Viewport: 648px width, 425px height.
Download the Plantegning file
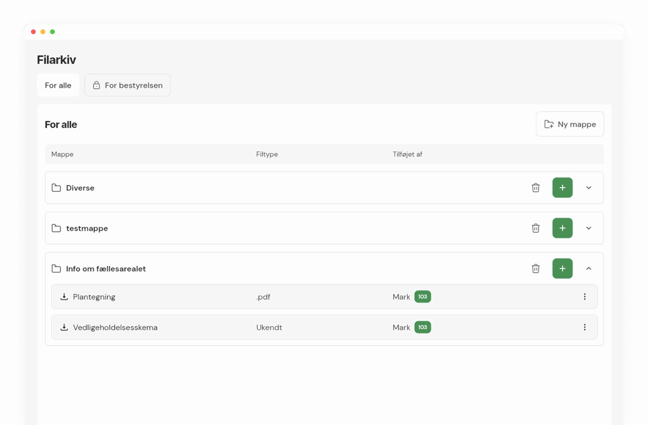[64, 297]
